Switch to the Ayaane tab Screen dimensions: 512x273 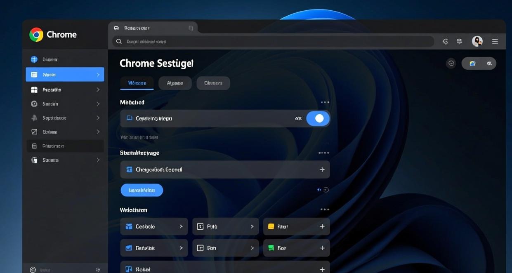[x=175, y=83]
